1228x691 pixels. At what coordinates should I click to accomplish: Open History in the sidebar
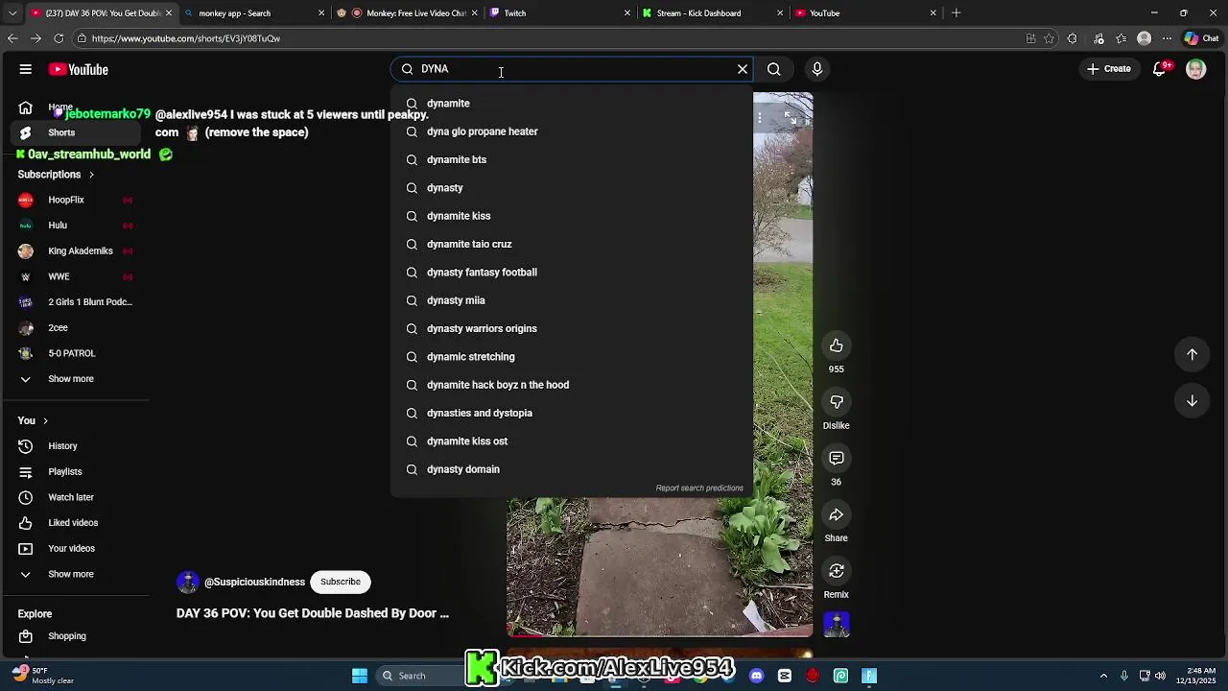click(x=75, y=446)
